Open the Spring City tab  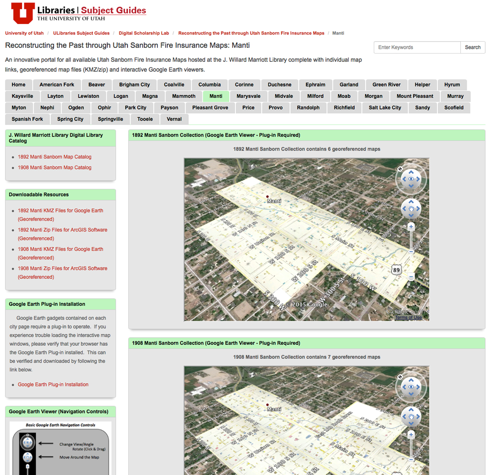[x=70, y=119]
